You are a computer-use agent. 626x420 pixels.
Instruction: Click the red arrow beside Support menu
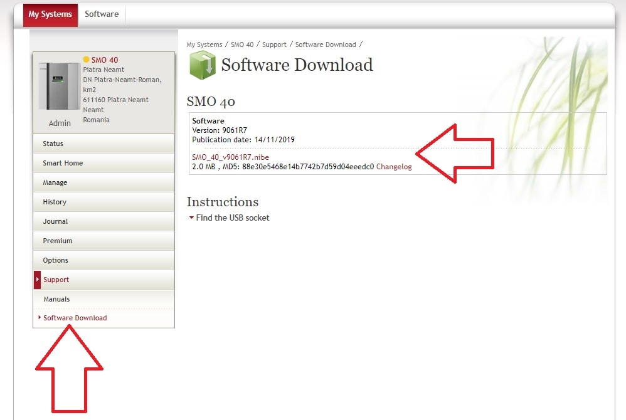[x=38, y=280]
